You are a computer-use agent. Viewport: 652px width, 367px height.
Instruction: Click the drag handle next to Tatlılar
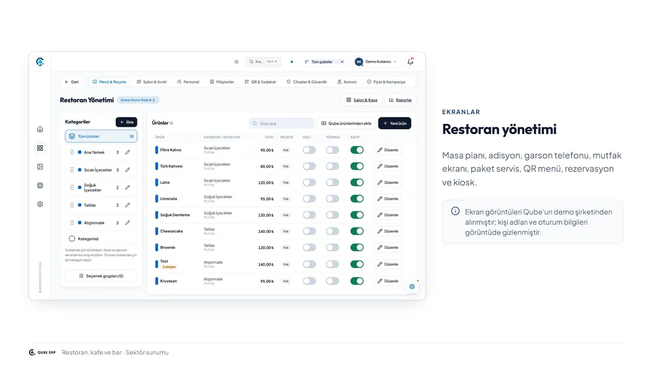coord(72,205)
